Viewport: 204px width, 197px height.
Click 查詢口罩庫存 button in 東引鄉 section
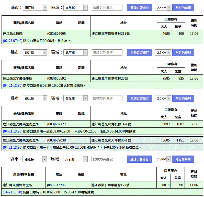coord(139,159)
